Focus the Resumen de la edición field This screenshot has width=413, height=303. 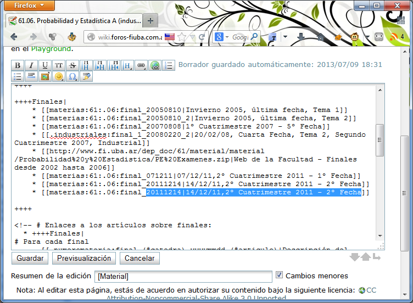(x=183, y=277)
